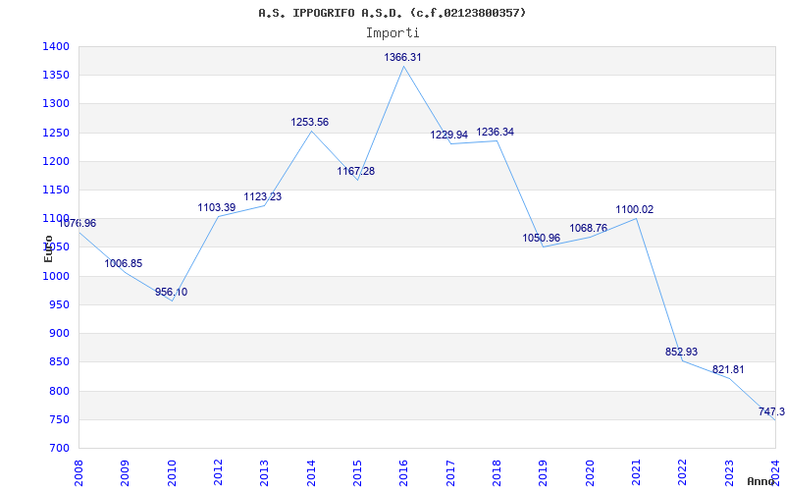785x491 pixels.
Task: Click the 1350 y-axis tick label
Action: coord(56,76)
